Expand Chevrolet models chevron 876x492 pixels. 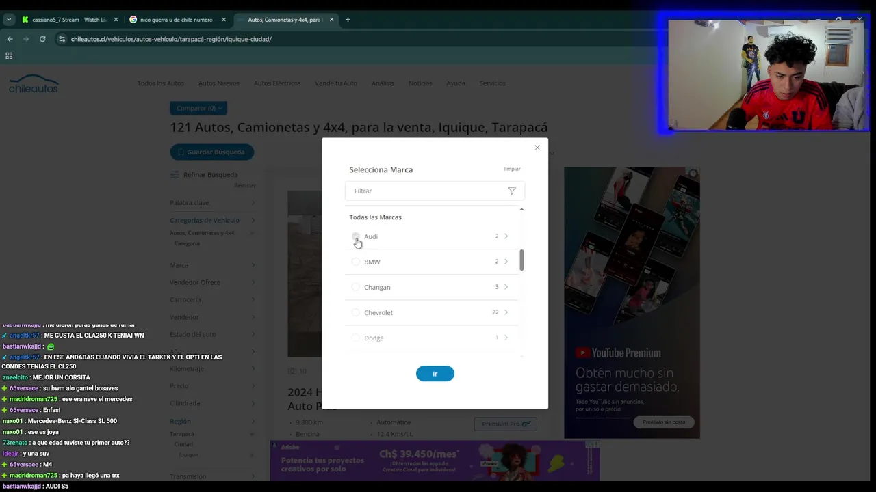506,312
